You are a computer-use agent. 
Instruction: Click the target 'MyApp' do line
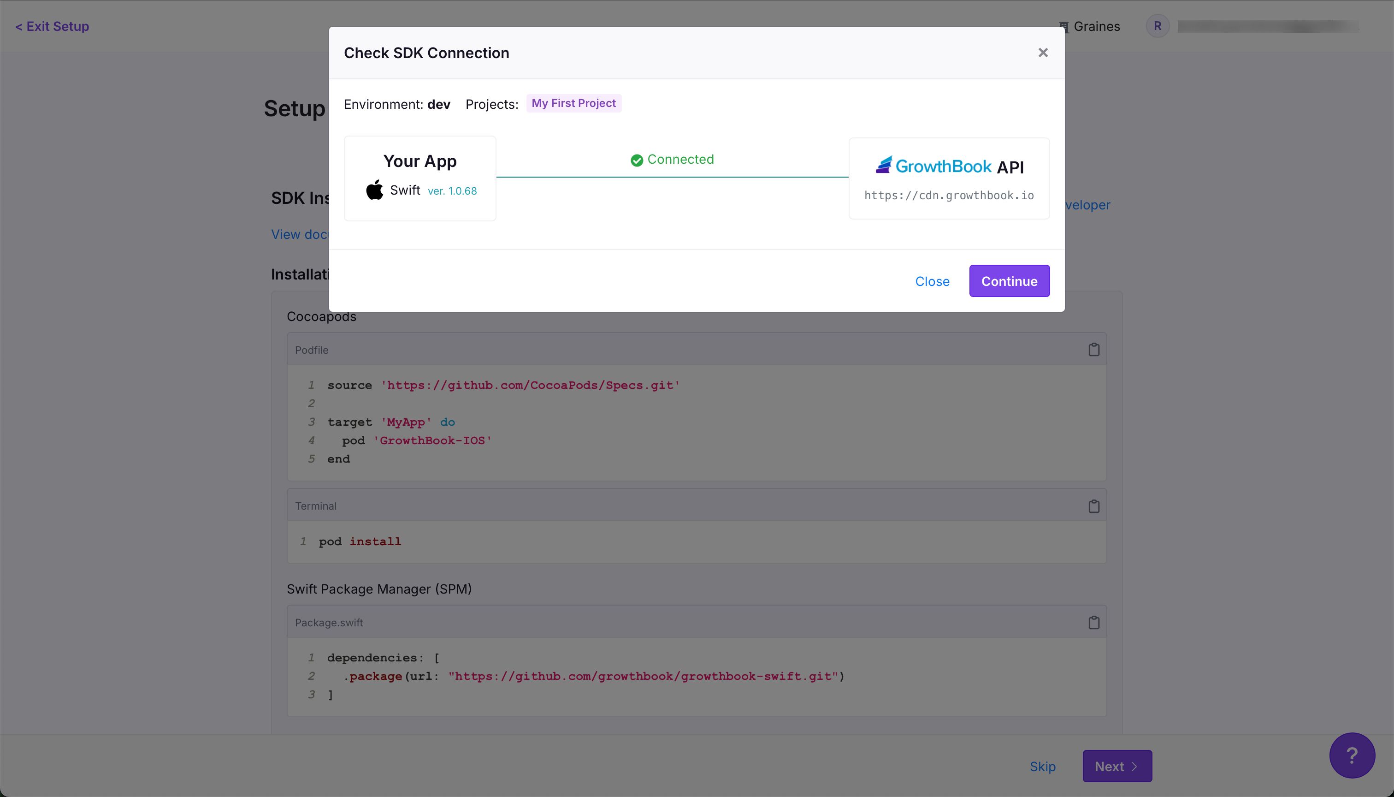391,422
